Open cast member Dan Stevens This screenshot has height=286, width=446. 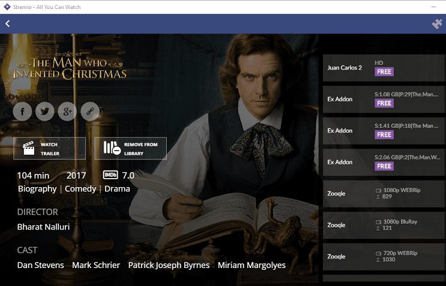click(40, 265)
